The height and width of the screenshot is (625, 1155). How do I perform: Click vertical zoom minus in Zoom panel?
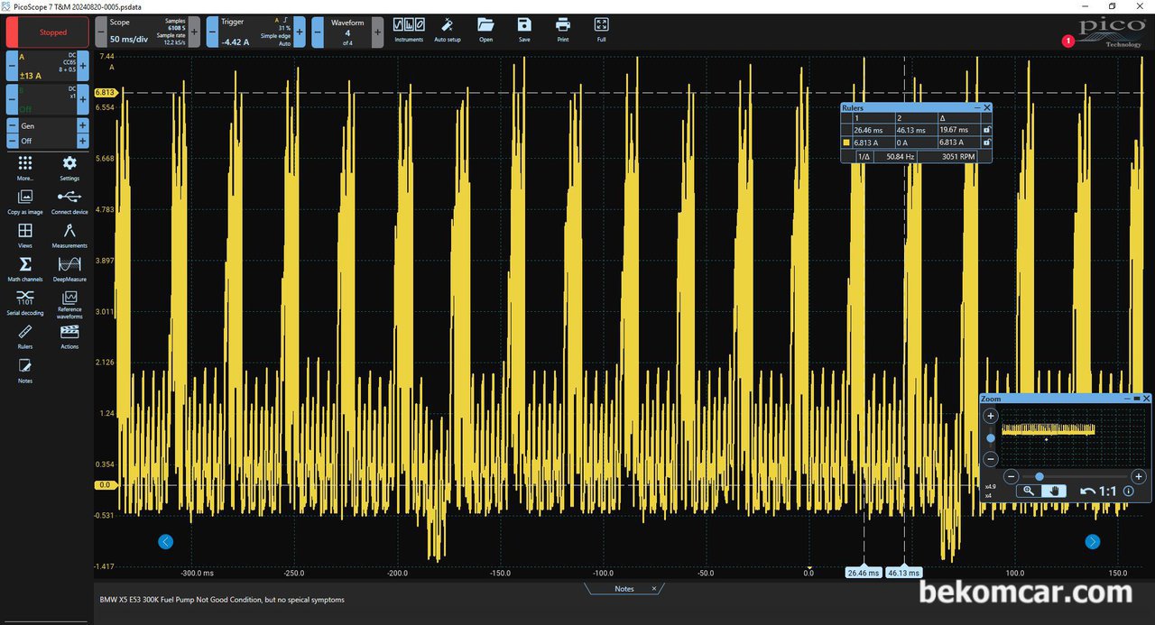pos(991,459)
